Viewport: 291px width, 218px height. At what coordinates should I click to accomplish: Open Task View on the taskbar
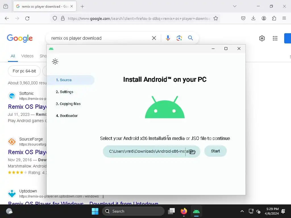(171, 211)
